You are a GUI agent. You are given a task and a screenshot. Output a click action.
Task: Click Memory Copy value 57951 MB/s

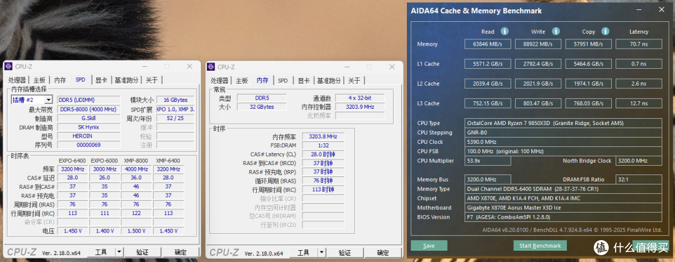tap(589, 44)
